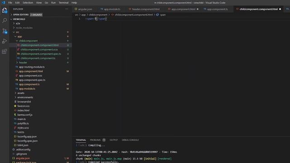Screen dimensions: 290x163
Task: Expand the header folder
Action: [x=23, y=62]
